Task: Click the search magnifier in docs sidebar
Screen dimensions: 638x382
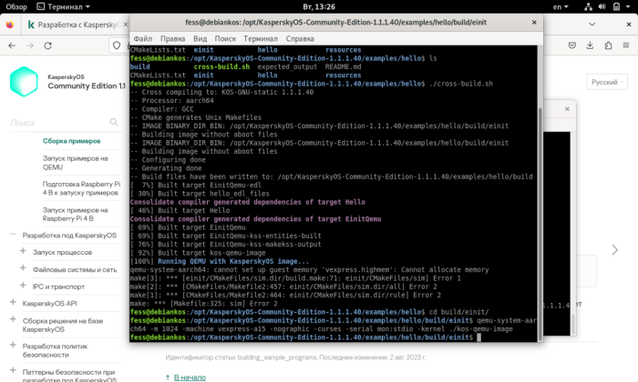Action: (x=114, y=122)
